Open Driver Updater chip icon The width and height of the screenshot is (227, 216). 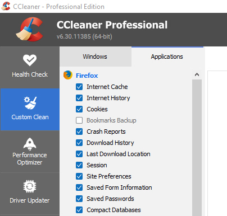coord(30,186)
